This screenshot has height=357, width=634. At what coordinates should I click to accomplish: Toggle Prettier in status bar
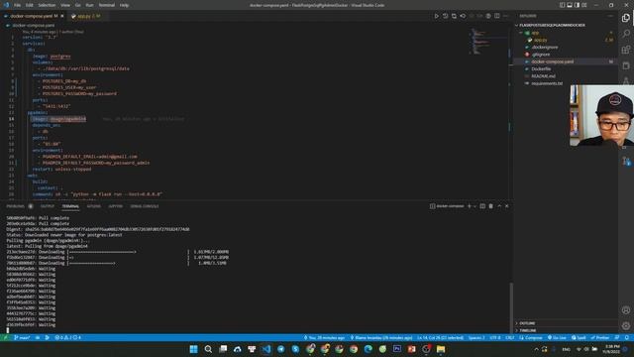point(600,337)
